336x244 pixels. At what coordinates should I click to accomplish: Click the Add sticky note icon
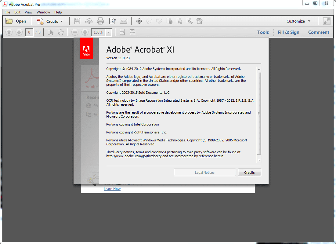[149, 21]
